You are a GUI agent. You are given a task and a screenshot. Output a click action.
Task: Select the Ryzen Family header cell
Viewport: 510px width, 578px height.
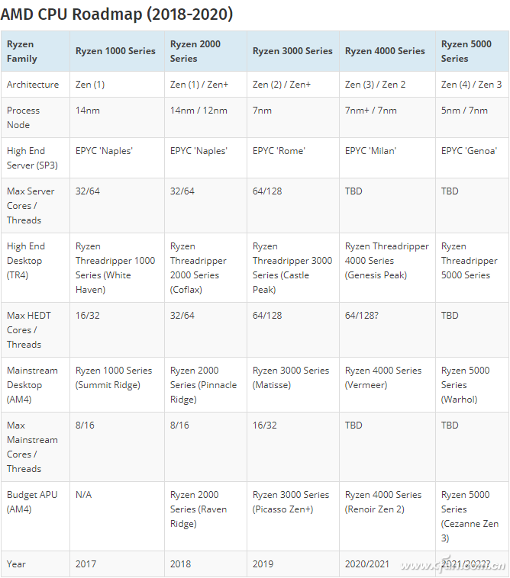21,51
